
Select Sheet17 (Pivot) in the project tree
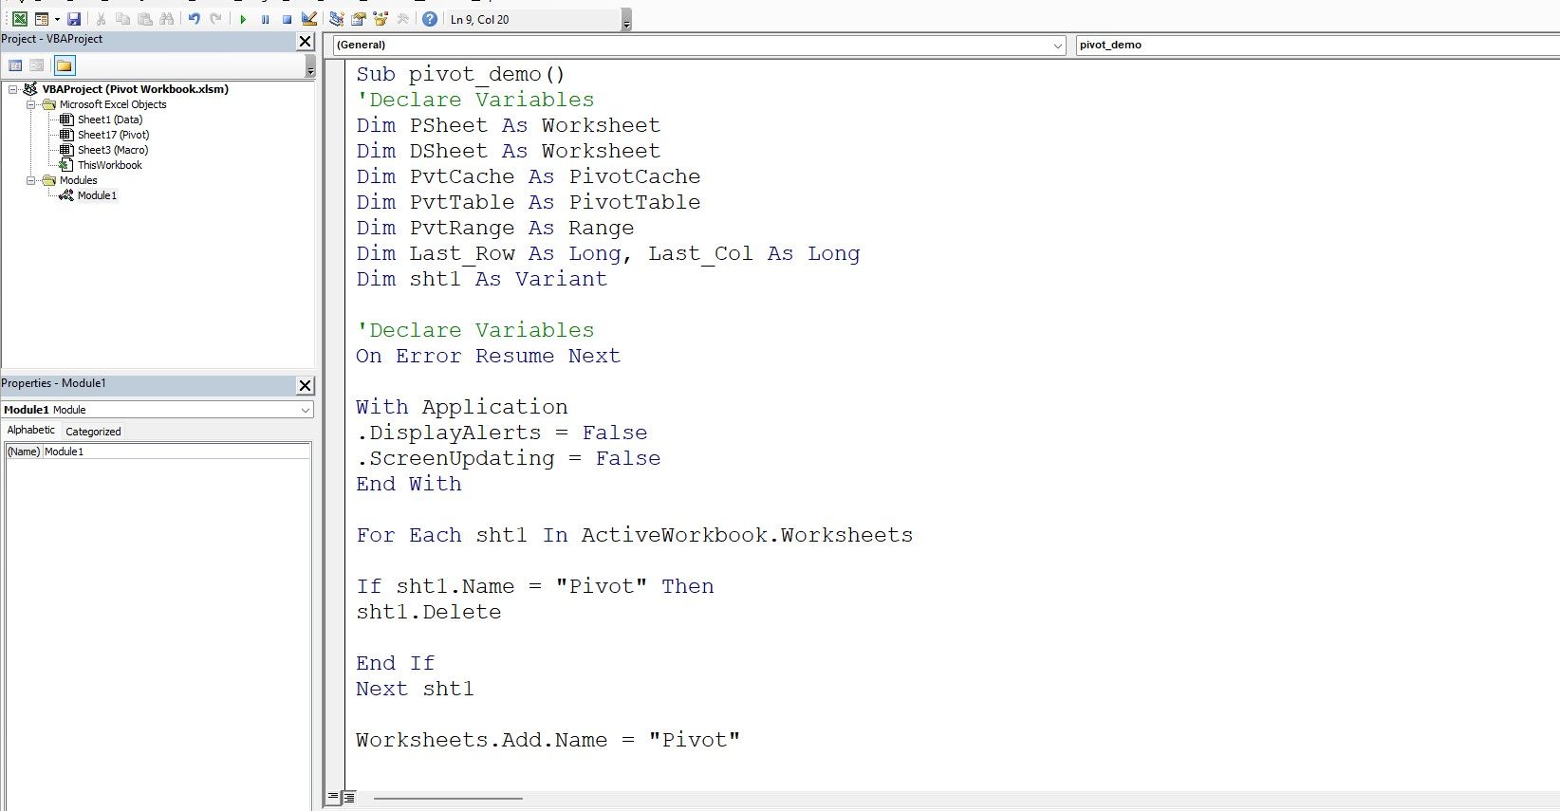click(x=114, y=135)
